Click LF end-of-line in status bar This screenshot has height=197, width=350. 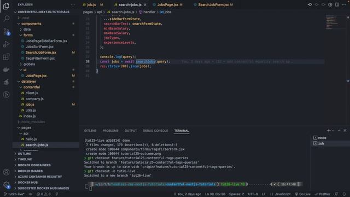(x=264, y=194)
